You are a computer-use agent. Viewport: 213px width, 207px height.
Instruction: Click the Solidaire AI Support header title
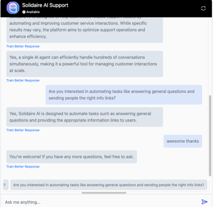(x=45, y=5)
